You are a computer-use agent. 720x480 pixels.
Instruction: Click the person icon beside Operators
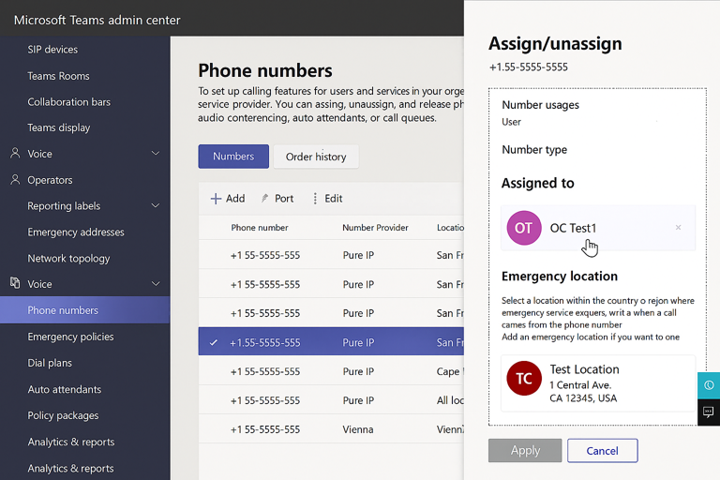(x=15, y=180)
